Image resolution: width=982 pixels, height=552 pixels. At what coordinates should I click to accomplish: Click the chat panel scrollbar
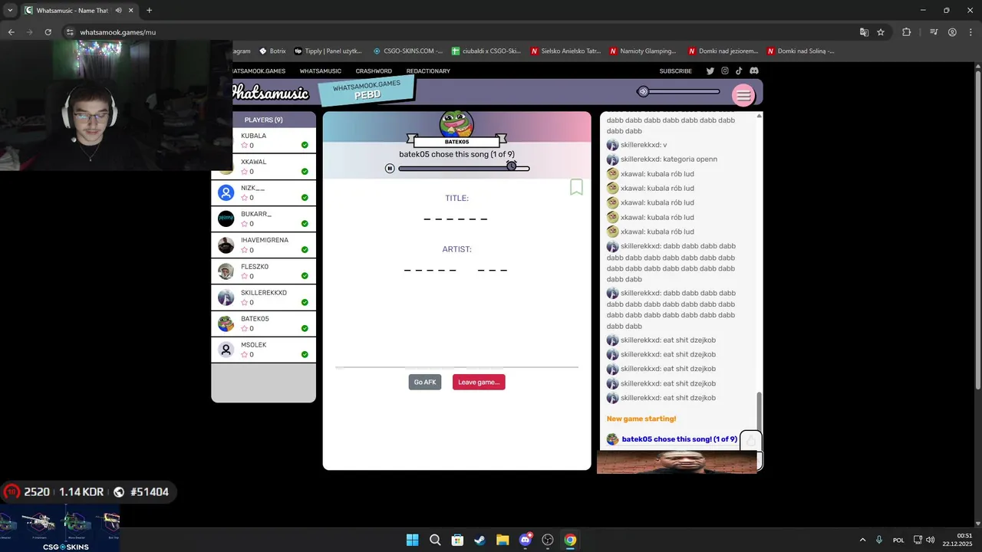coord(760,412)
